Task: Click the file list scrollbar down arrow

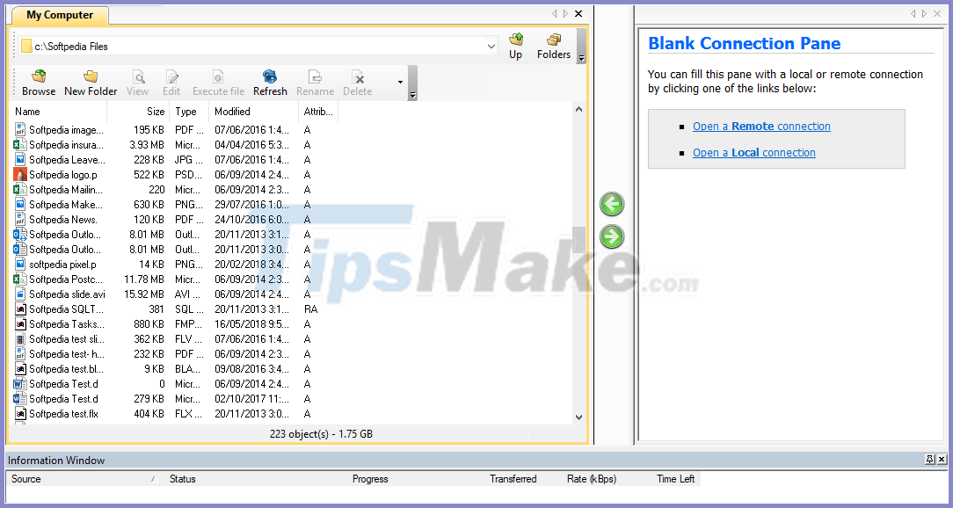Action: click(x=578, y=417)
